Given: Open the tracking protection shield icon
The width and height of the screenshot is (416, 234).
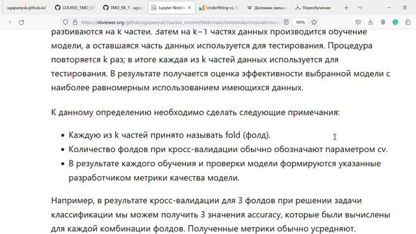Looking at the screenshot, I should (x=66, y=22).
